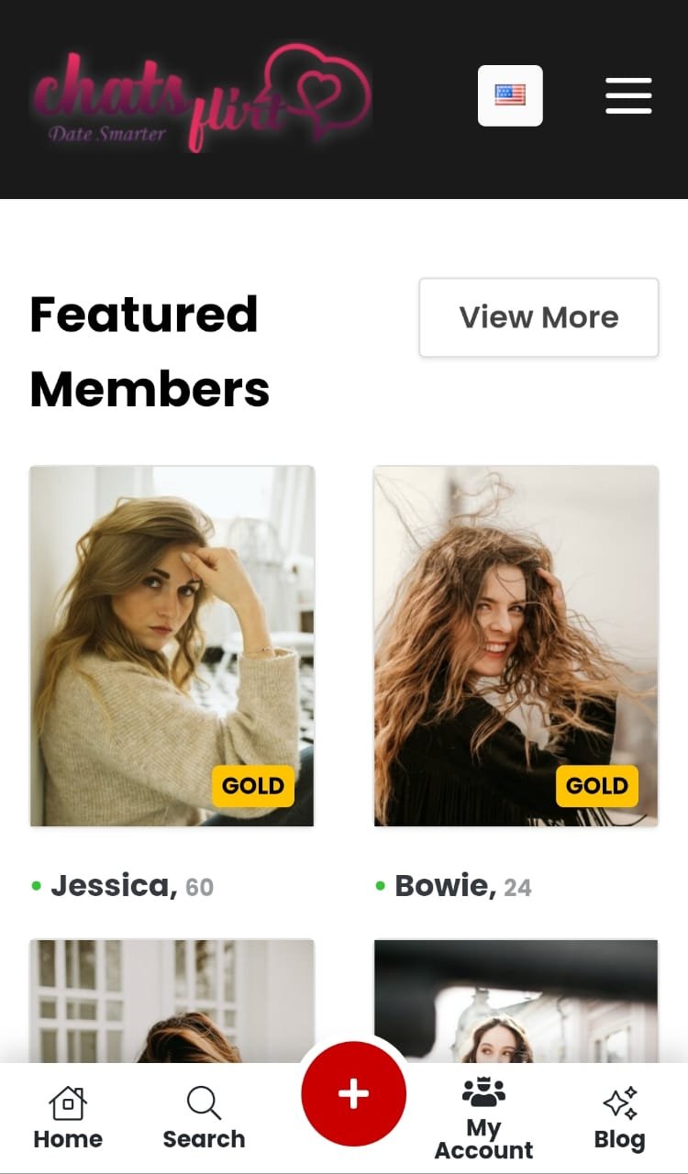
Task: Click the Jessica, 60 name link
Action: coord(114,886)
